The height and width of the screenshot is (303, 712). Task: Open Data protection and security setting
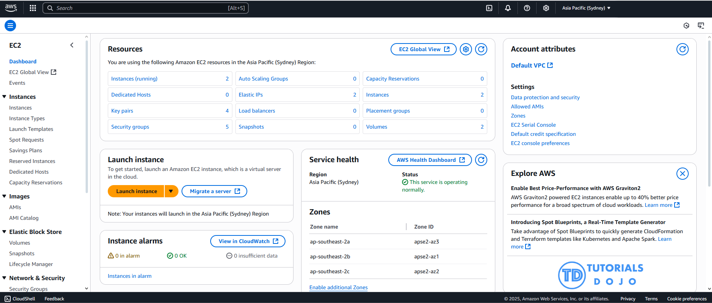point(545,97)
